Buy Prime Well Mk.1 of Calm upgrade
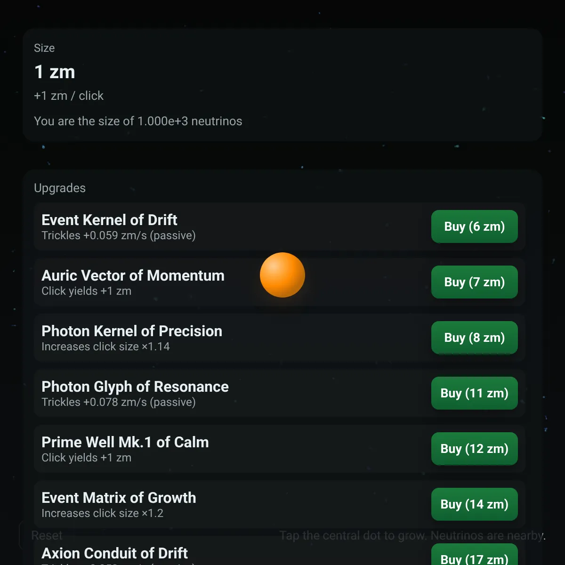This screenshot has height=565, width=565. point(475,449)
